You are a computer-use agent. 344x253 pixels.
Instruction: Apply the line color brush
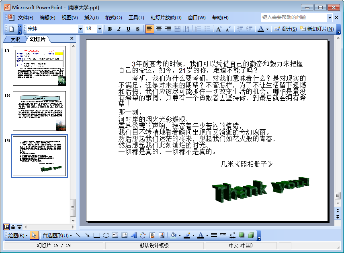[187, 235]
